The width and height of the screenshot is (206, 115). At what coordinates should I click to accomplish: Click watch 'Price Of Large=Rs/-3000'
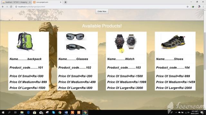(125, 88)
